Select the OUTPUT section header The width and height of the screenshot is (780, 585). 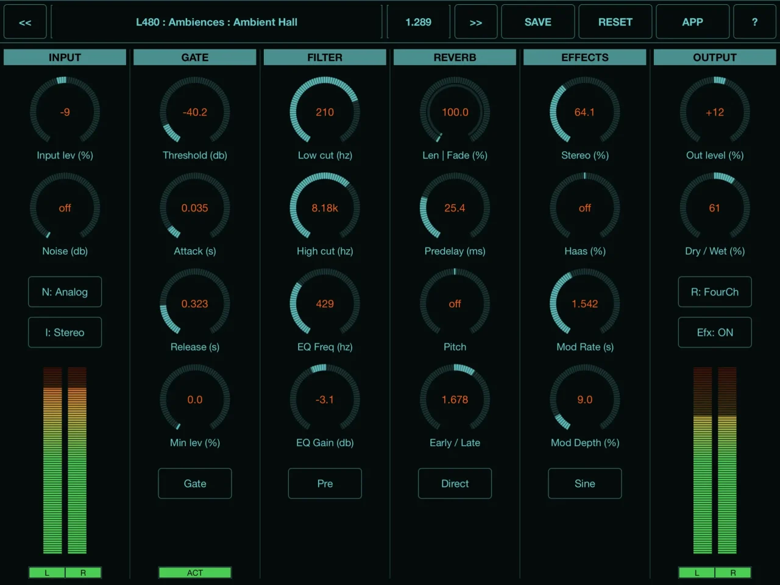(x=715, y=57)
